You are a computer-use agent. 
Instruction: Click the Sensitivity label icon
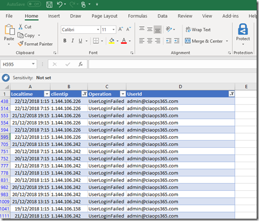coord(6,78)
